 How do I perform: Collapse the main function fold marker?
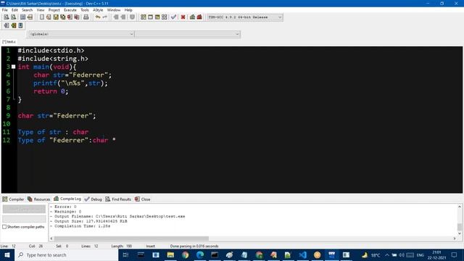pos(13,67)
